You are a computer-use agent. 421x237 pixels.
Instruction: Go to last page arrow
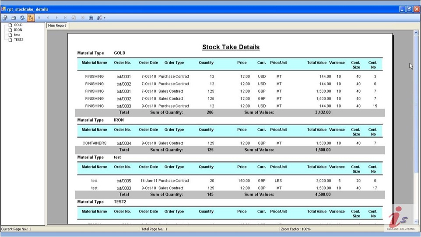(x=65, y=18)
